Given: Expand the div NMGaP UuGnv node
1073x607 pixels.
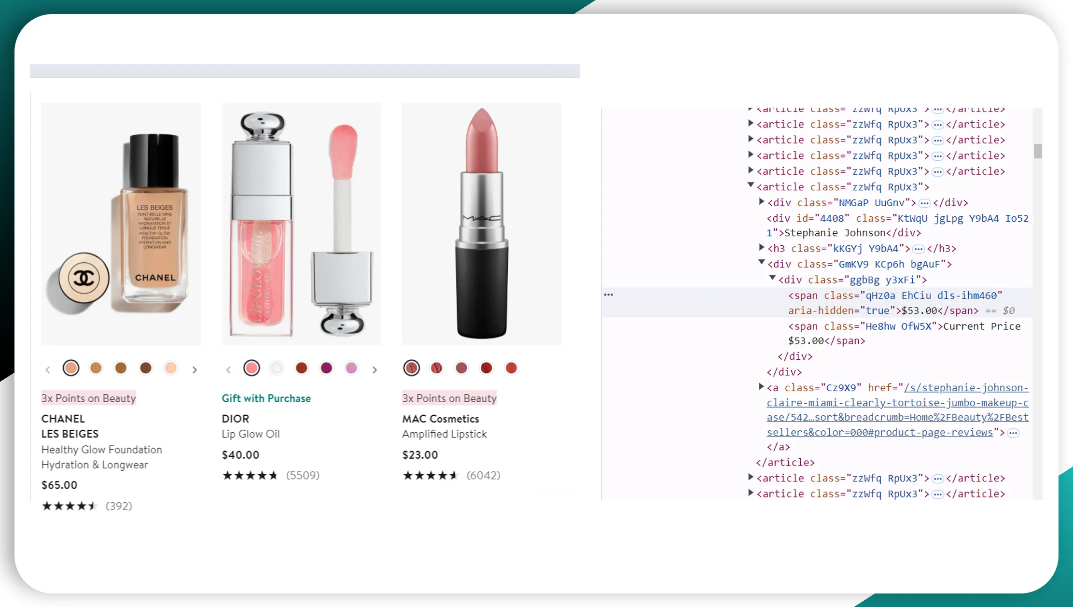Looking at the screenshot, I should tap(762, 201).
